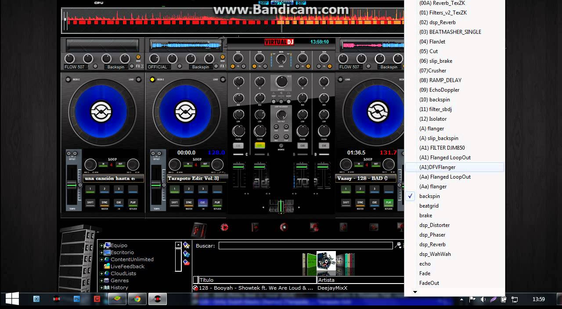Click the large BROWSE knob in the mixer center
The width and height of the screenshot is (562, 309).
tap(281, 81)
